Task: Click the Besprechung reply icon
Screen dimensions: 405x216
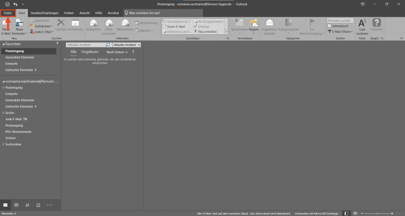Action: [137, 23]
